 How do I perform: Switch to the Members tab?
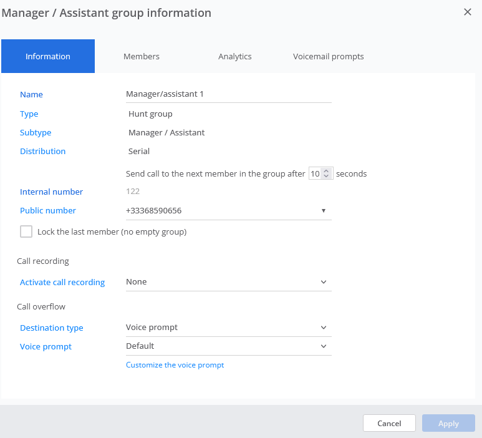tap(142, 56)
